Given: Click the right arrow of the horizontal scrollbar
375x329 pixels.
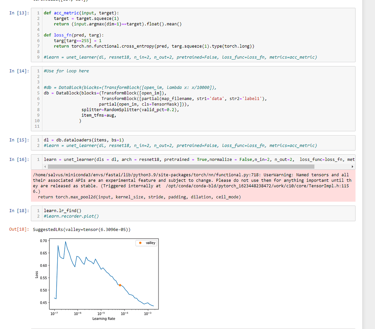Looking at the screenshot, I should pos(352,167).
